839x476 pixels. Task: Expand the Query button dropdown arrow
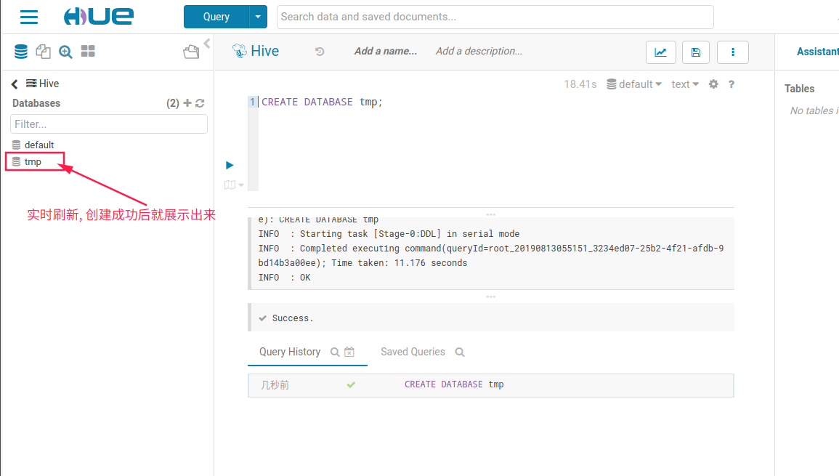pos(258,17)
